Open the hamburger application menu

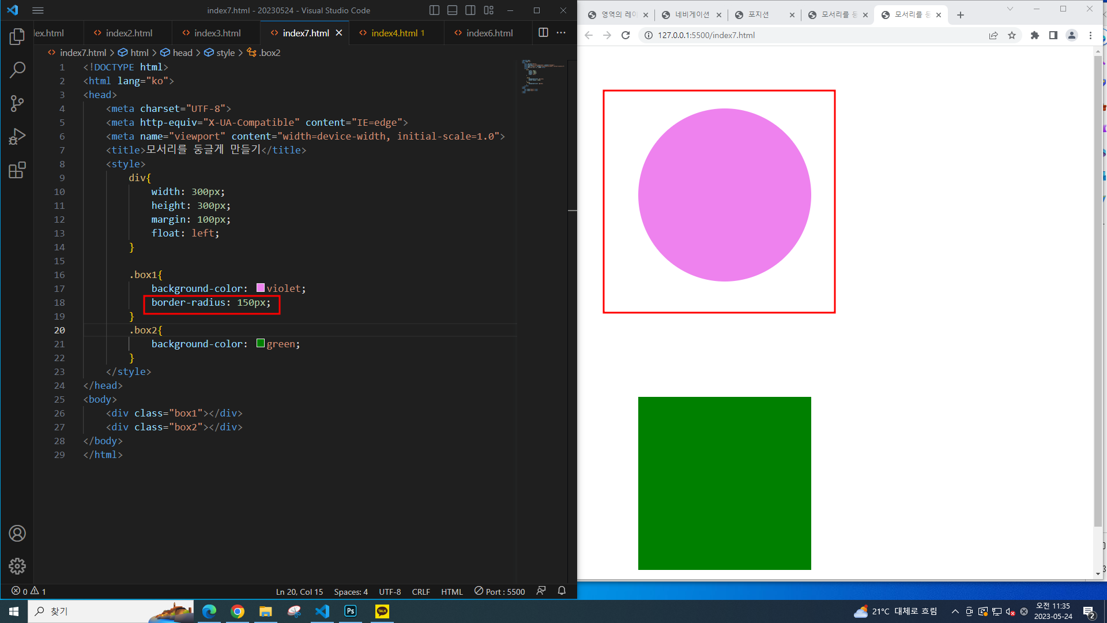pyautogui.click(x=38, y=10)
